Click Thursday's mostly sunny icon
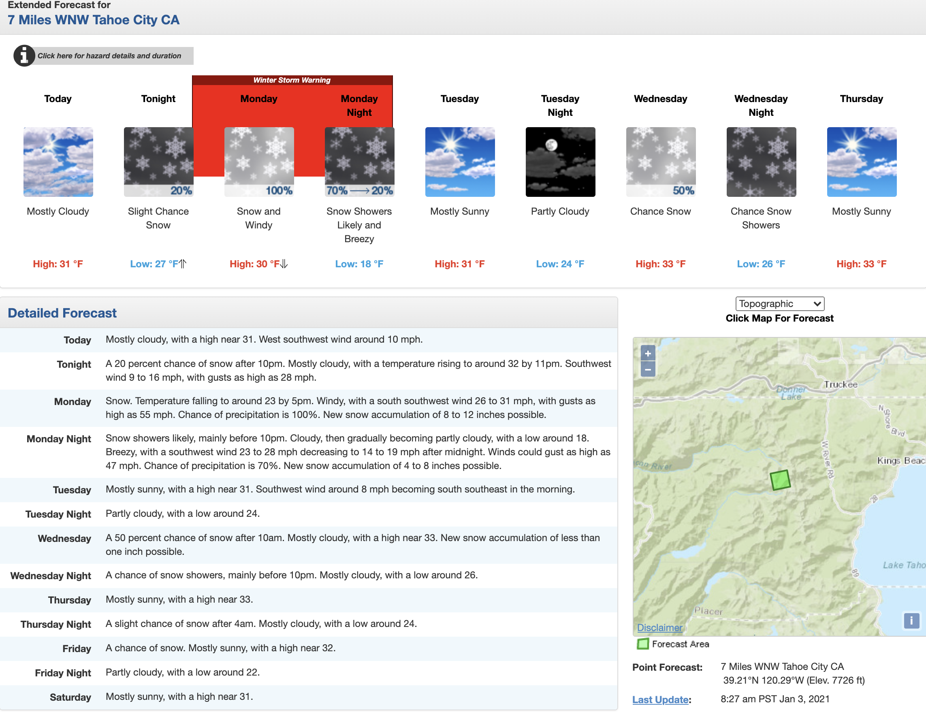This screenshot has width=926, height=712. (862, 162)
